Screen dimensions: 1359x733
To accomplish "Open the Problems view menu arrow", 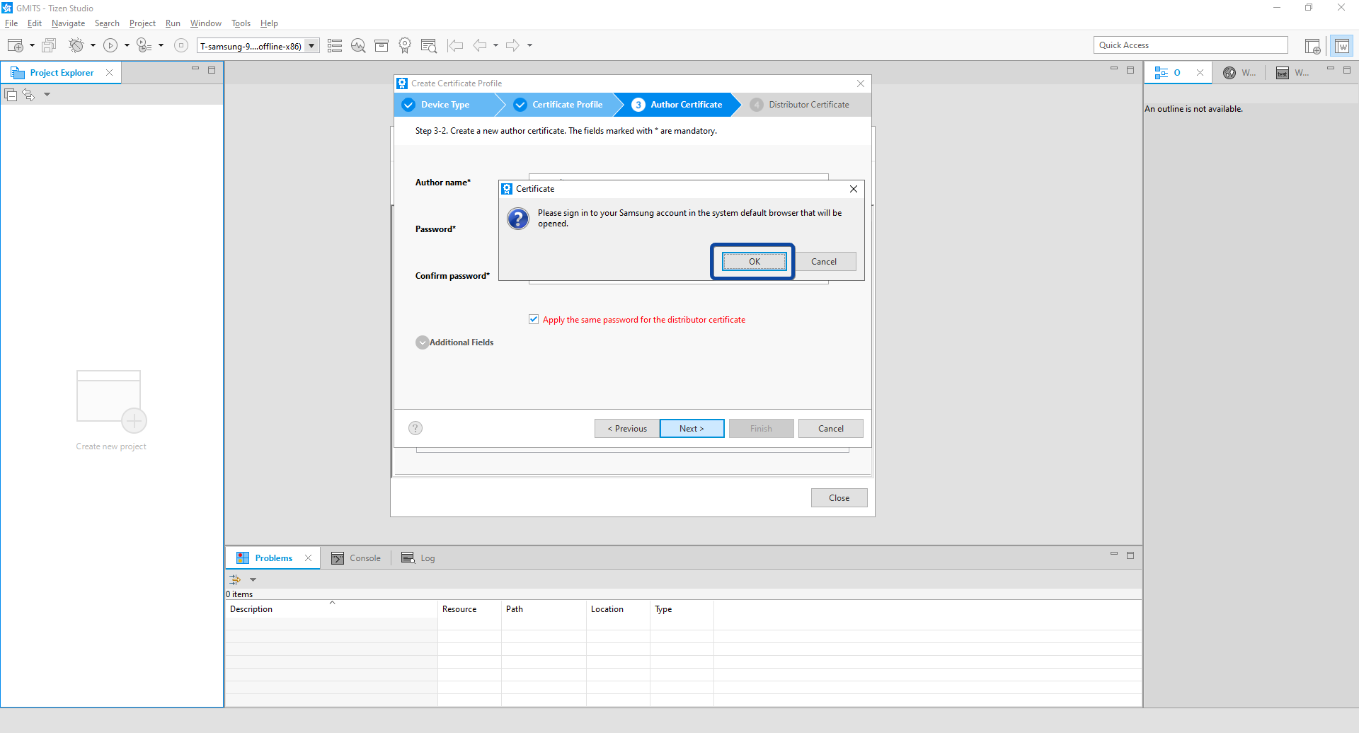I will pyautogui.click(x=253, y=579).
